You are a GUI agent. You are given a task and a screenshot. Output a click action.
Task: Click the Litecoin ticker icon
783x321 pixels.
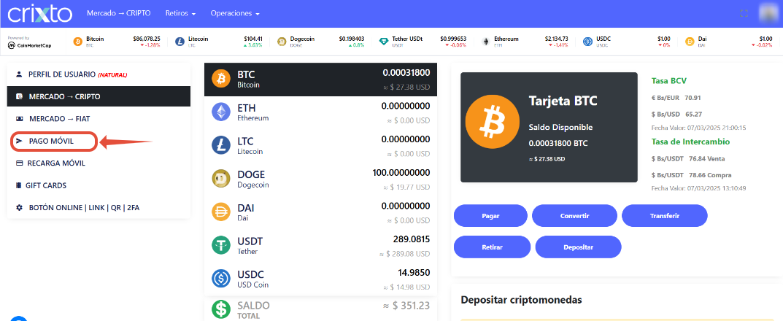click(180, 42)
